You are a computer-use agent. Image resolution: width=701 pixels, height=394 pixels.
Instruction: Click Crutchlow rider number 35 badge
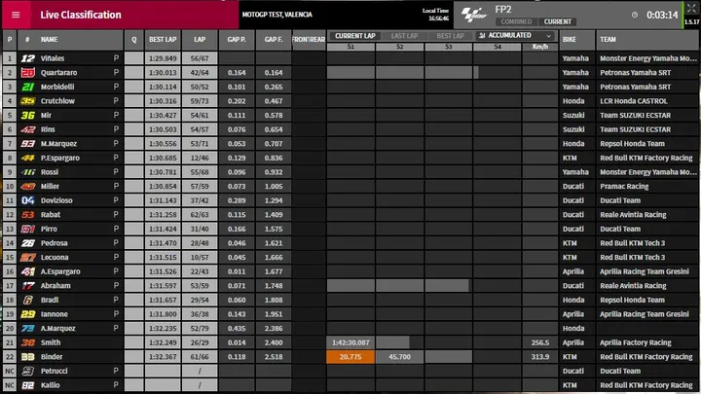pyautogui.click(x=27, y=101)
